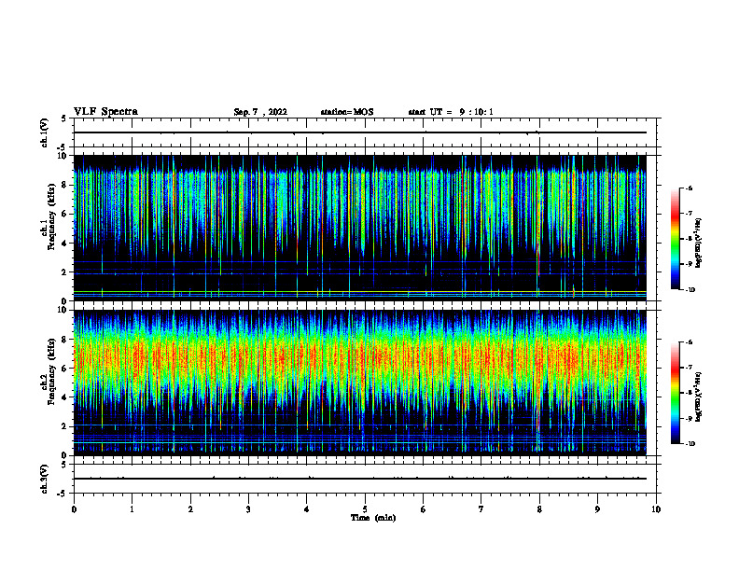Viewport: 739px width, 571px height.
Task: Click the "VLF Spectra" plot title
Action: tap(105, 112)
